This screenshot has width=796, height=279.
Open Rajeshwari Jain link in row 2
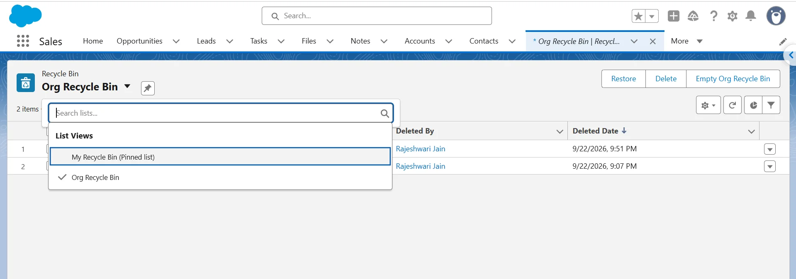coord(420,166)
